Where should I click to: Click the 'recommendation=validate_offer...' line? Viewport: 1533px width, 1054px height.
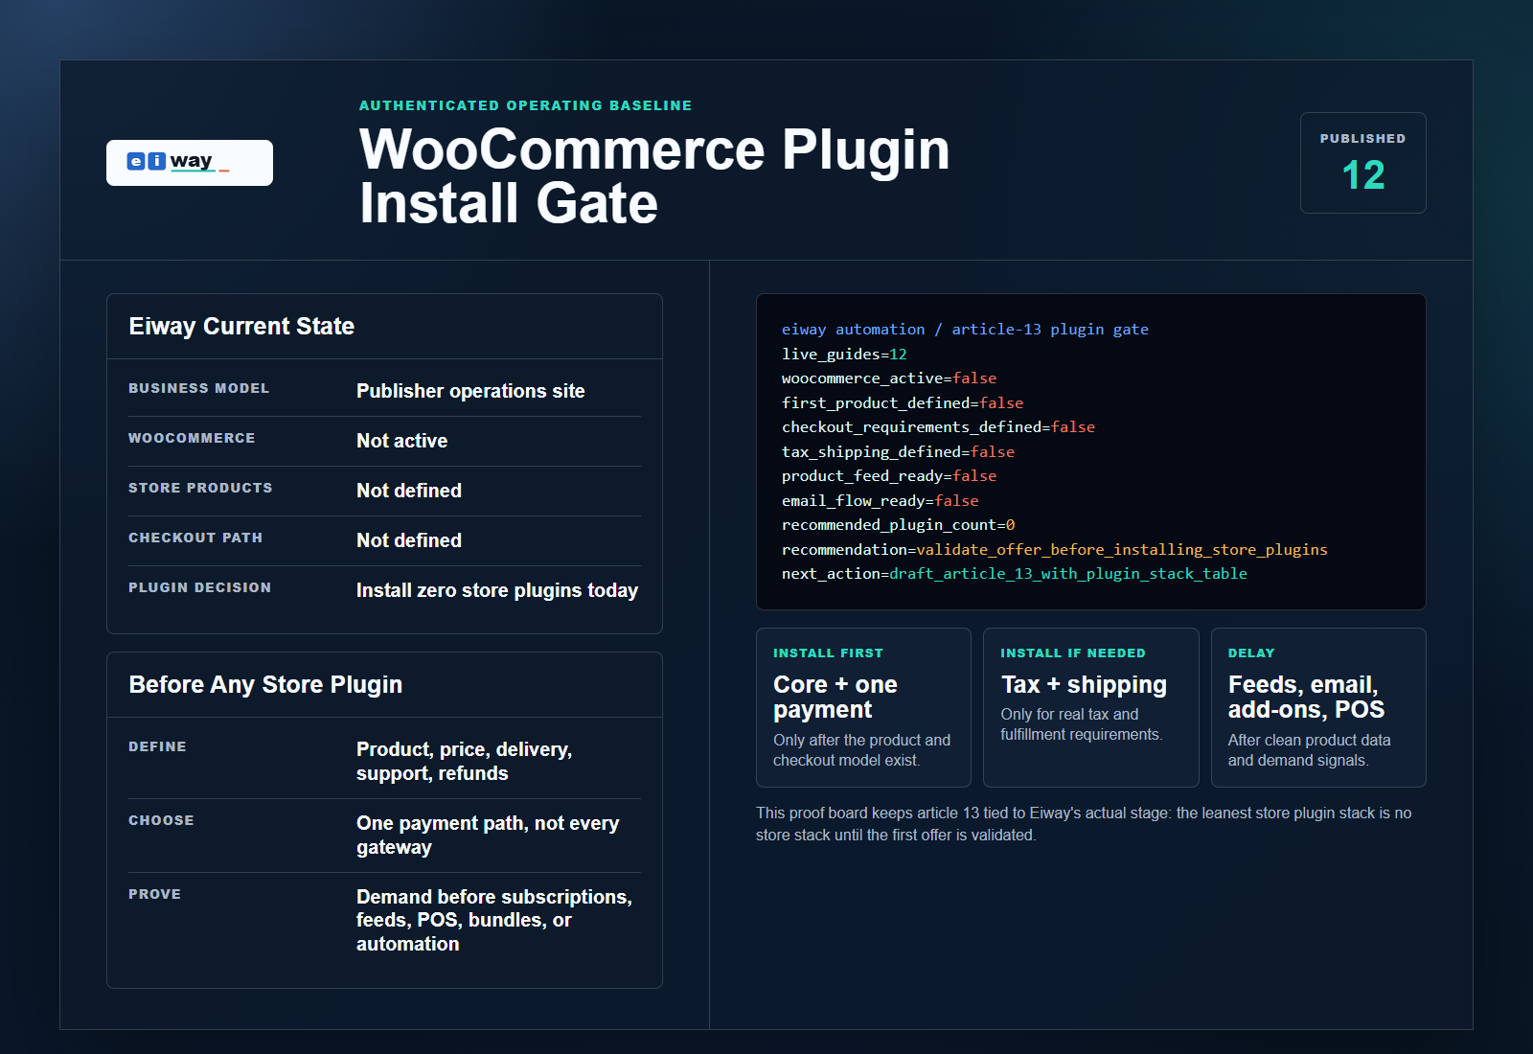pos(1055,550)
